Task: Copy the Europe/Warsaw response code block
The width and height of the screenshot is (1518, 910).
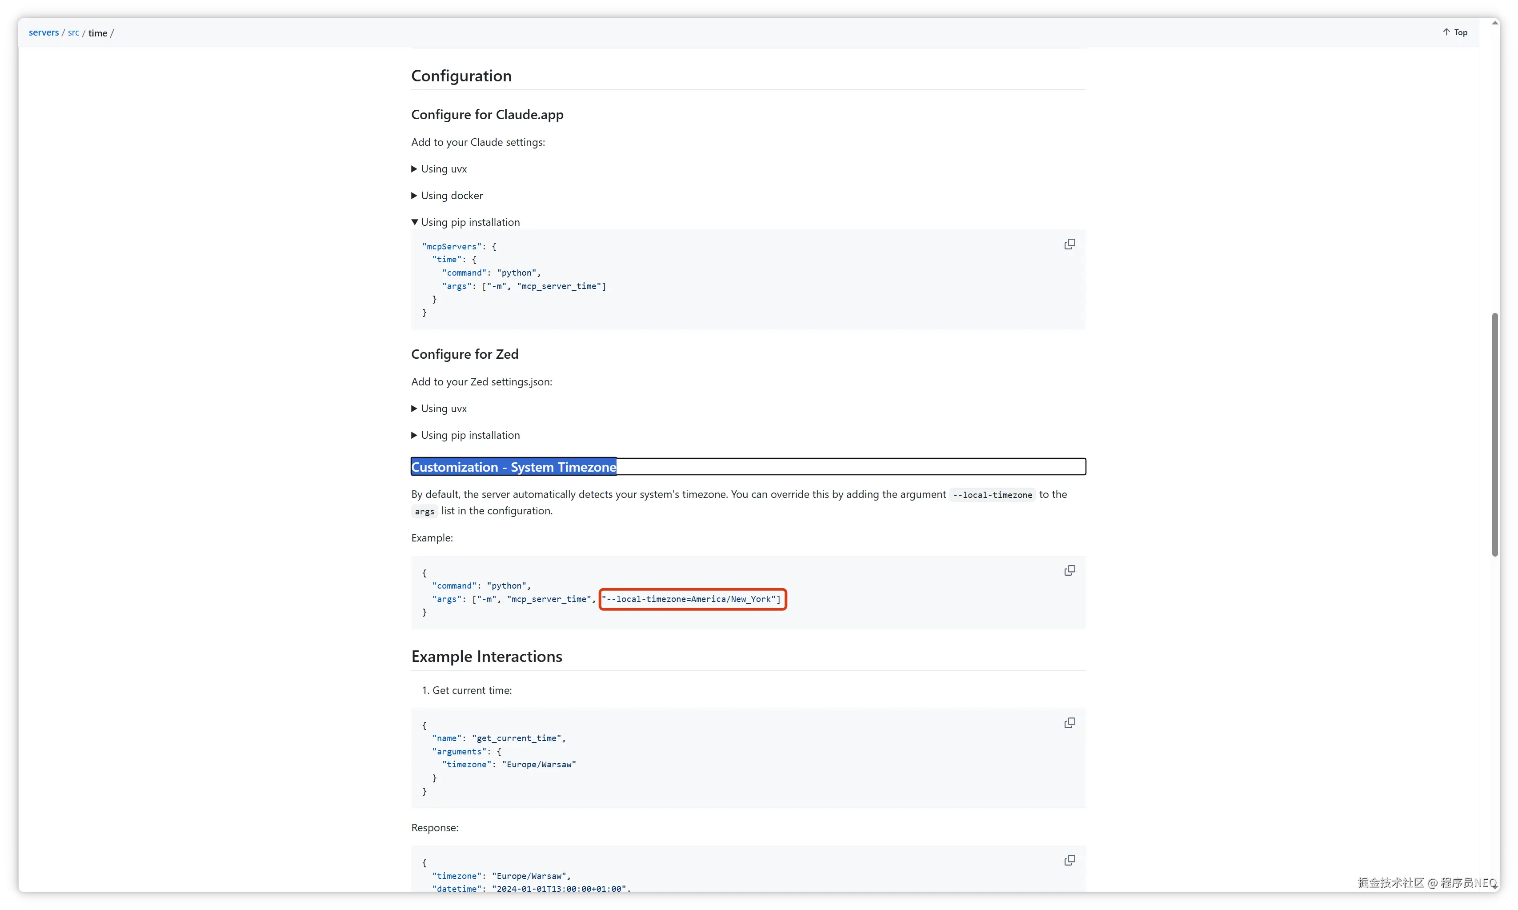Action: pyautogui.click(x=1069, y=860)
